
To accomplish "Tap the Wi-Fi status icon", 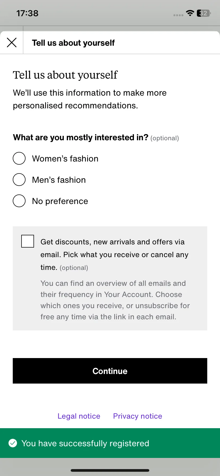I will (x=190, y=13).
